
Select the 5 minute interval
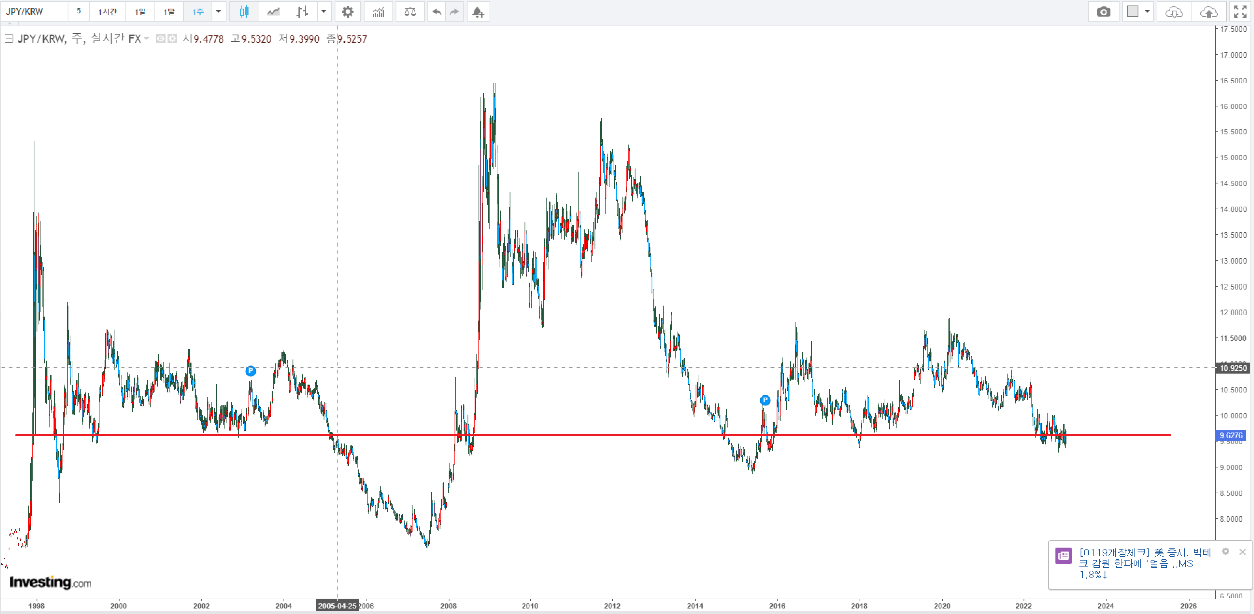[78, 11]
